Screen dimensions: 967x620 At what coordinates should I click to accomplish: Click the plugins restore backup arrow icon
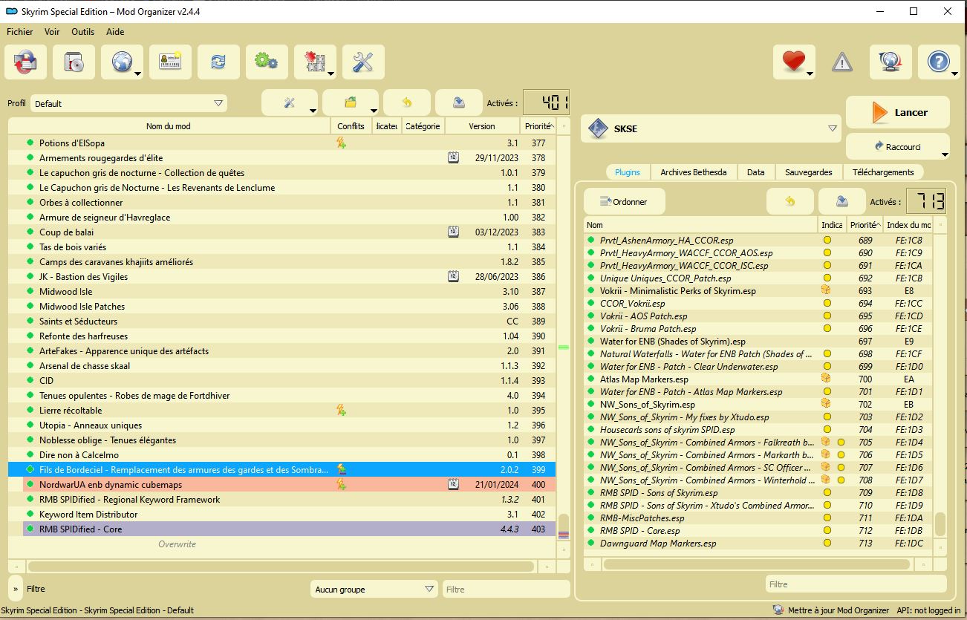(x=790, y=201)
